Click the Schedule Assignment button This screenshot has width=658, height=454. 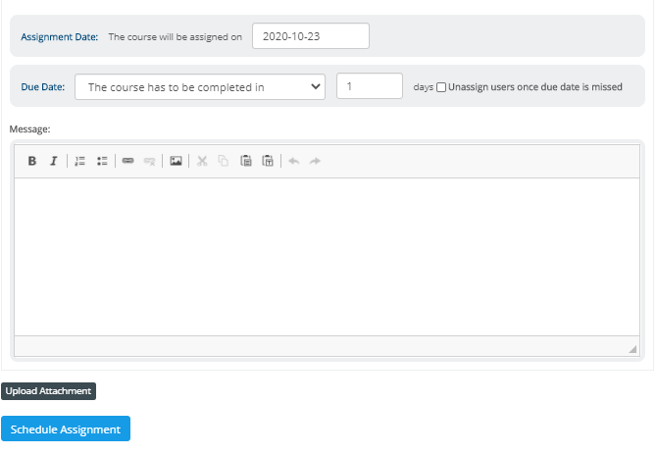coord(66,429)
